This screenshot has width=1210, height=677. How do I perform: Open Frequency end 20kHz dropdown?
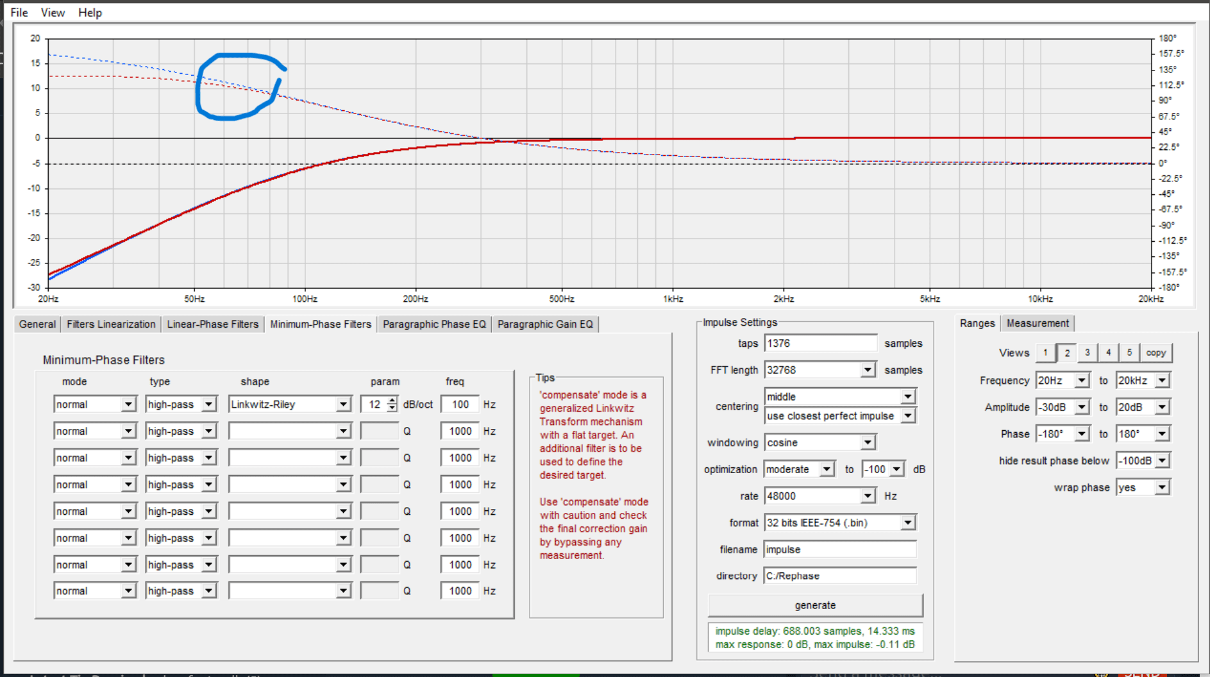pyautogui.click(x=1162, y=381)
